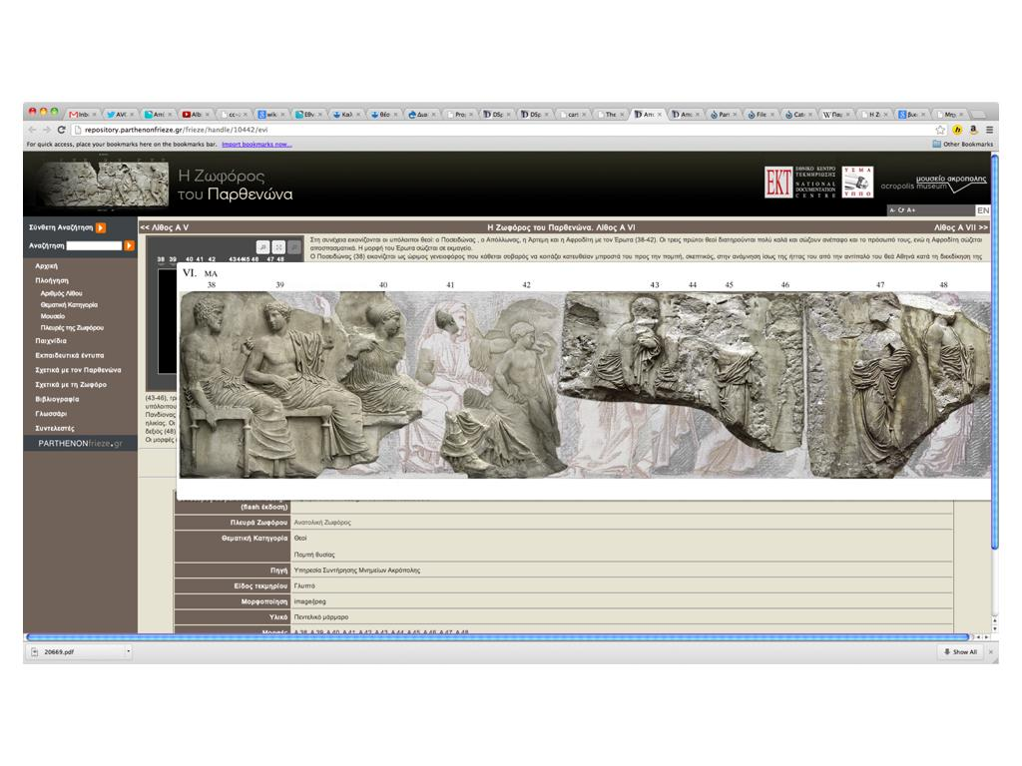Close the active browser tab
The width and height of the screenshot is (1022, 766).
(660, 115)
